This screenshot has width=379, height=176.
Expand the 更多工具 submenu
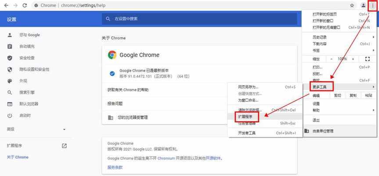point(339,87)
